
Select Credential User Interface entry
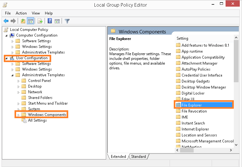tap(202, 75)
